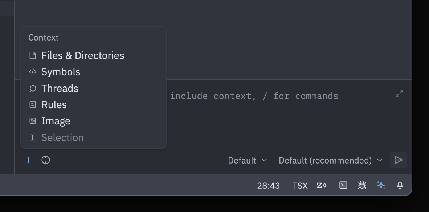The height and width of the screenshot is (212, 429).
Task: Enable Image as chat context
Action: tap(56, 121)
